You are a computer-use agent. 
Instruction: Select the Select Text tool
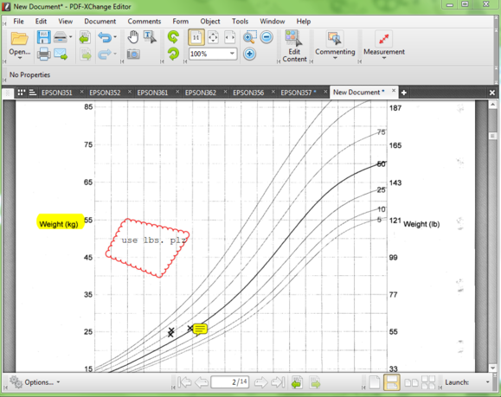[150, 37]
